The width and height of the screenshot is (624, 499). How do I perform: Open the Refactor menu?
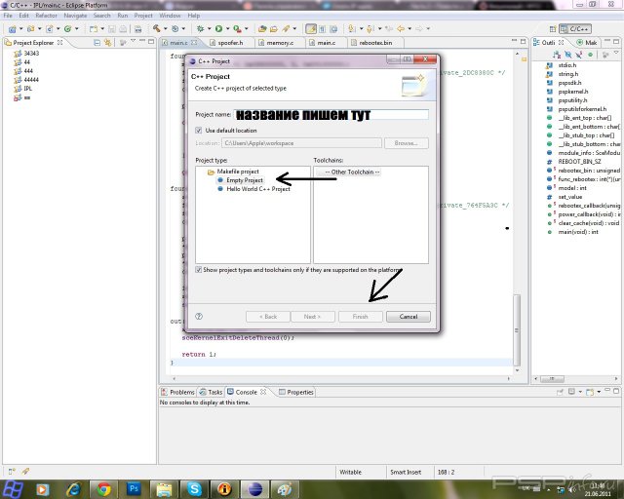(x=46, y=16)
